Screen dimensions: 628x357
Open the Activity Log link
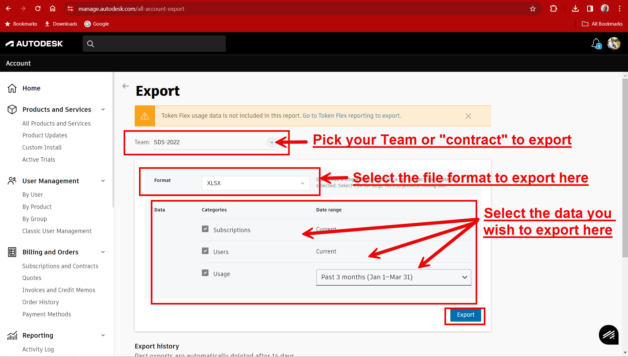pyautogui.click(x=38, y=349)
